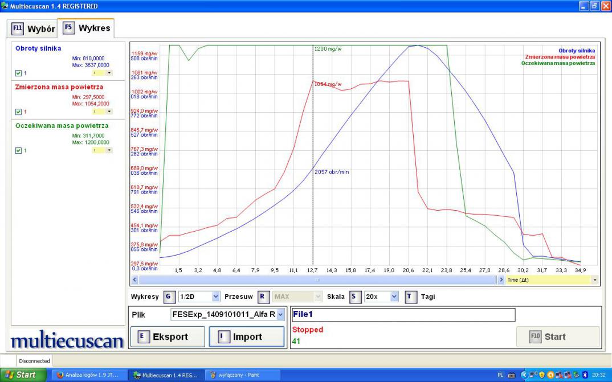Click the Firefox icon in the taskbar

[x=60, y=375]
